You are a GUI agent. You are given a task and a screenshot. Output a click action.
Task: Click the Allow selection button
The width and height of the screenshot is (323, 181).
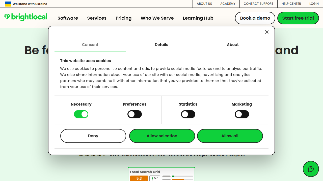point(162,136)
